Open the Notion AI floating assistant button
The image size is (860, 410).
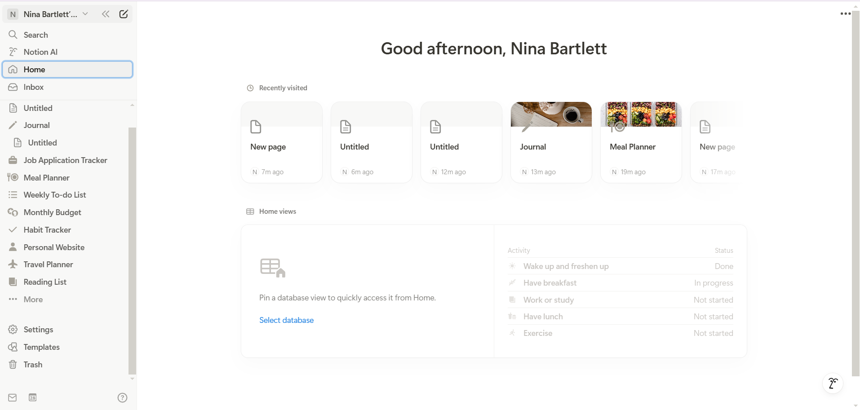coord(833,383)
